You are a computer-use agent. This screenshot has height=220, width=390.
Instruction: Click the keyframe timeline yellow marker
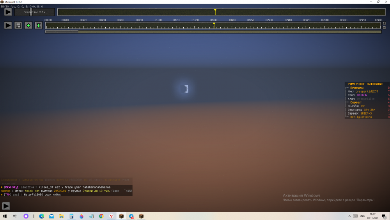coord(214,25)
